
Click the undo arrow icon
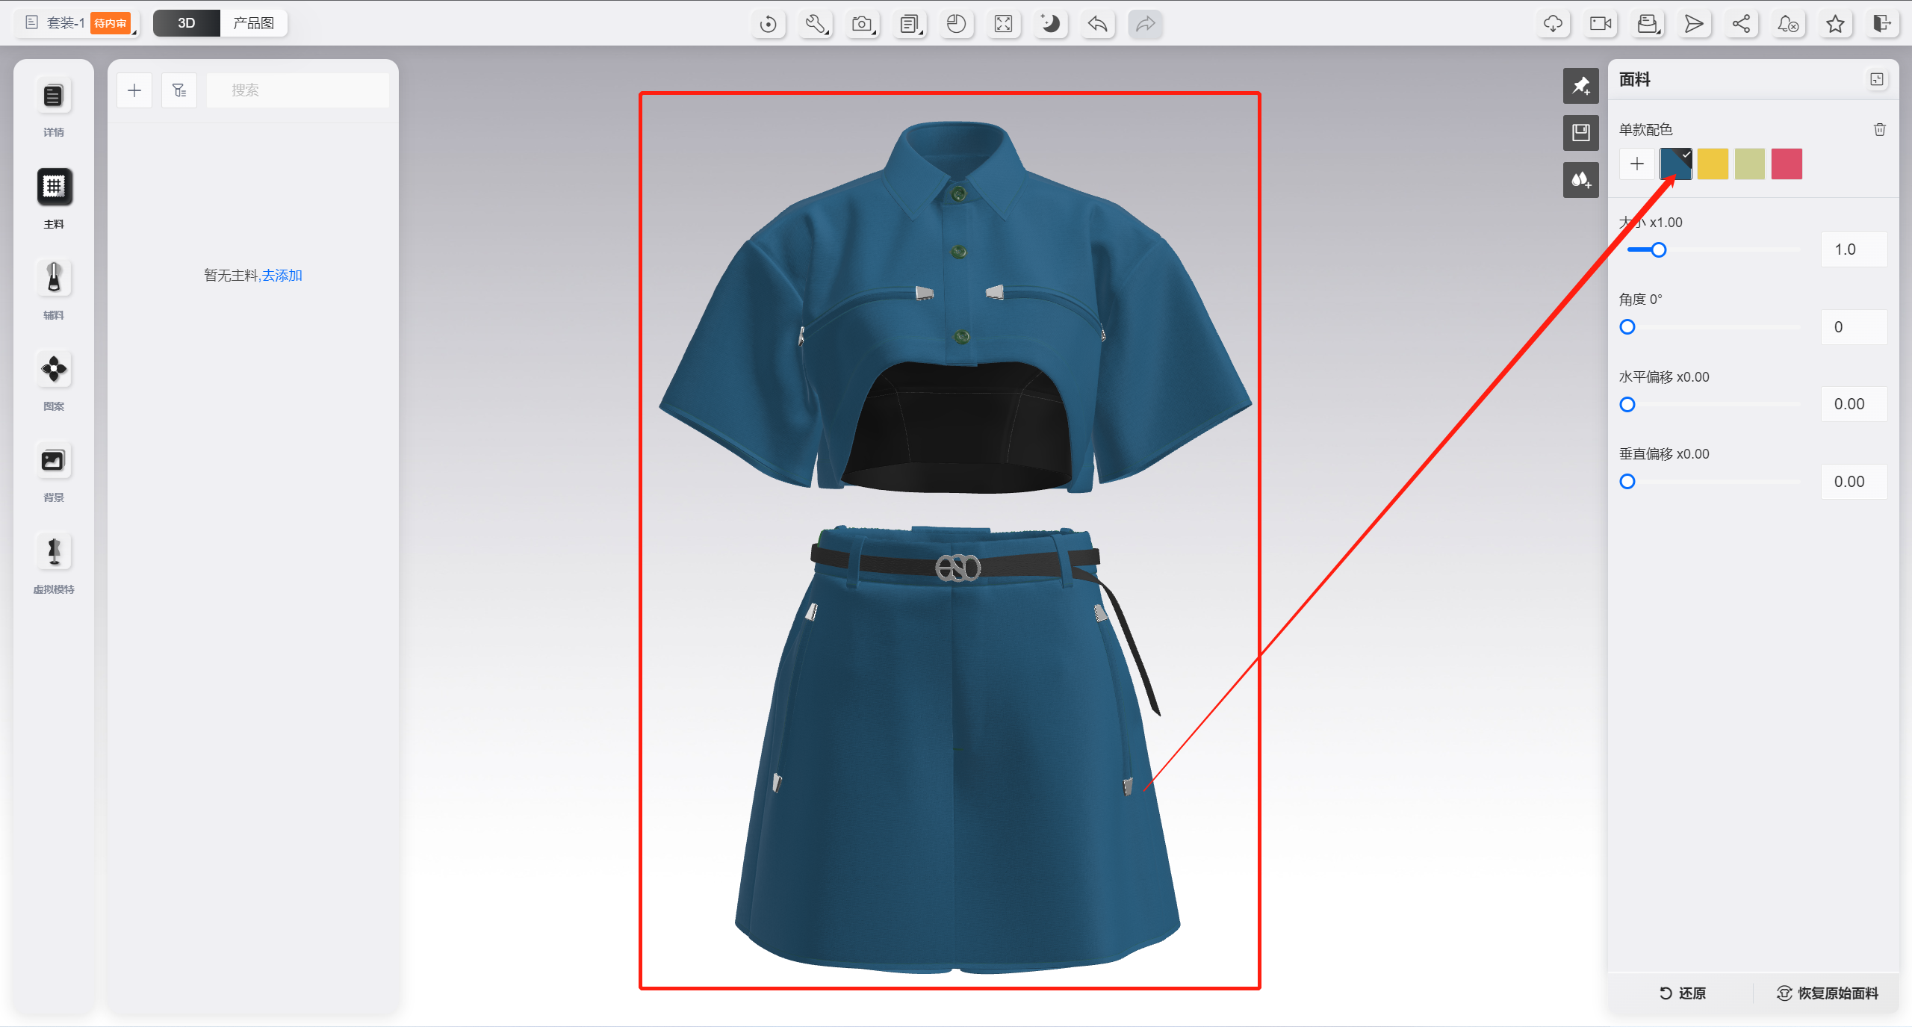[x=1097, y=24]
